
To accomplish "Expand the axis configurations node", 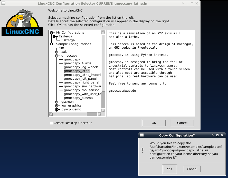I will tap(57, 52).
